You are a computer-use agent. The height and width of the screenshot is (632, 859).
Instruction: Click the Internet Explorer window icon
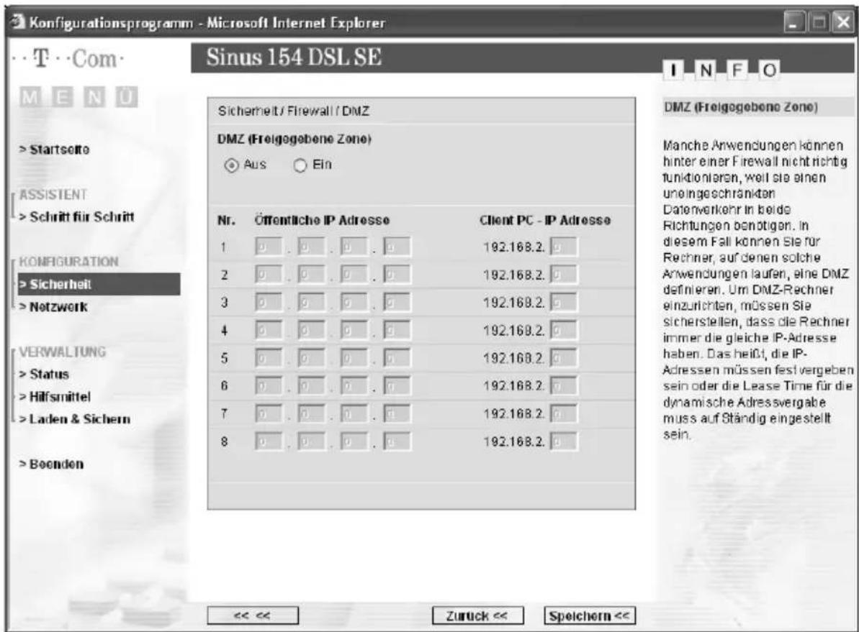(18, 22)
